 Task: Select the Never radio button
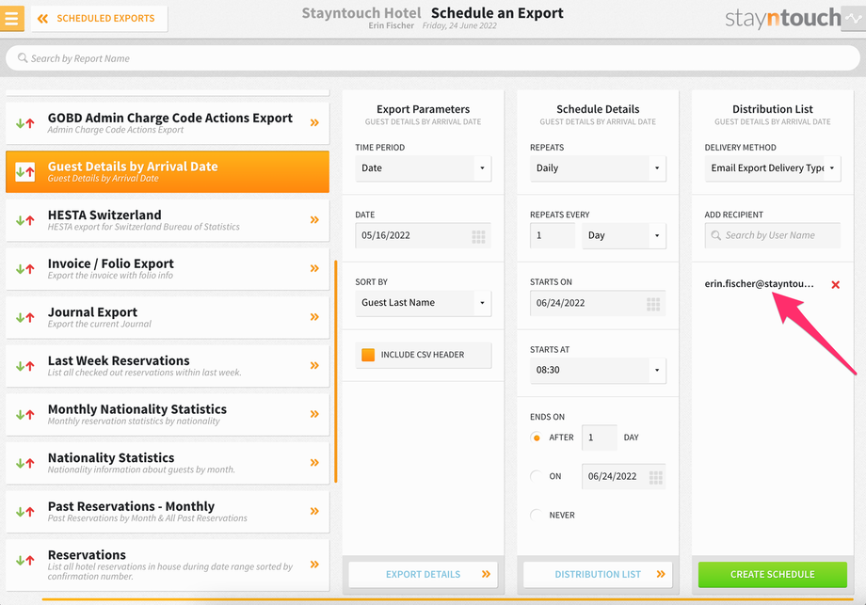tap(536, 515)
